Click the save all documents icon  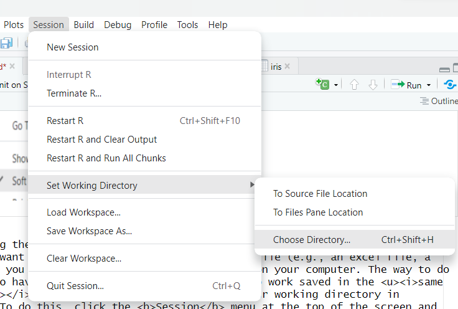click(6, 43)
